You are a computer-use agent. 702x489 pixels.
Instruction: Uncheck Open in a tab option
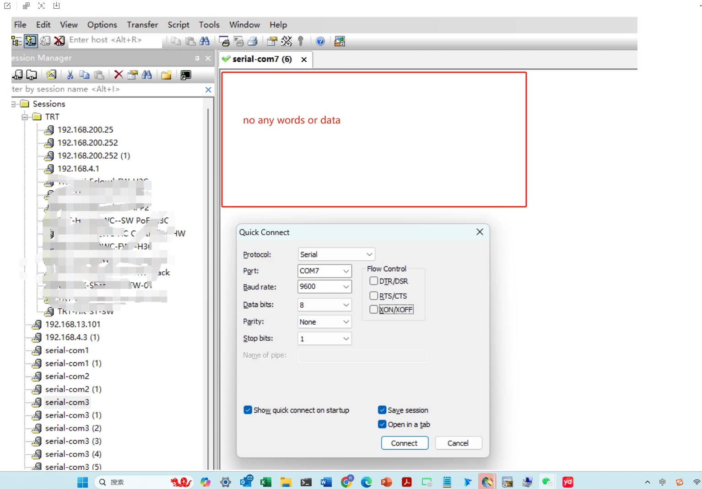click(382, 424)
